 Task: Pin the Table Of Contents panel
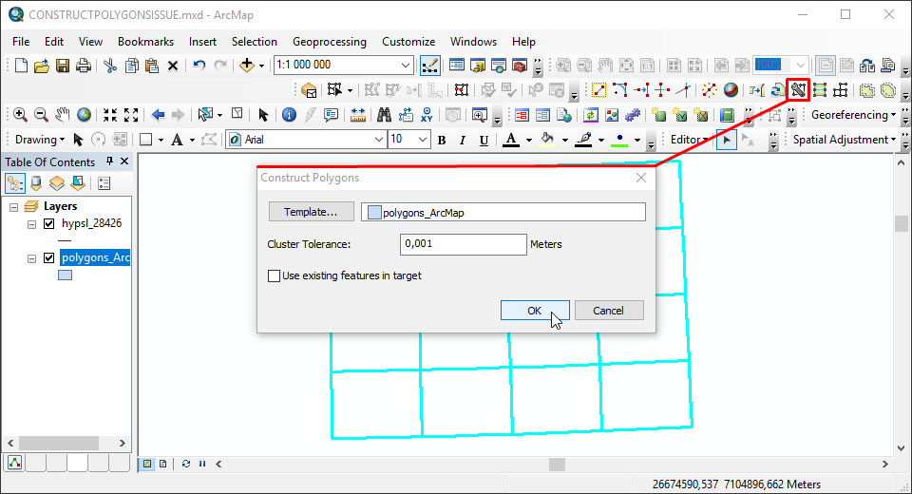pos(109,161)
